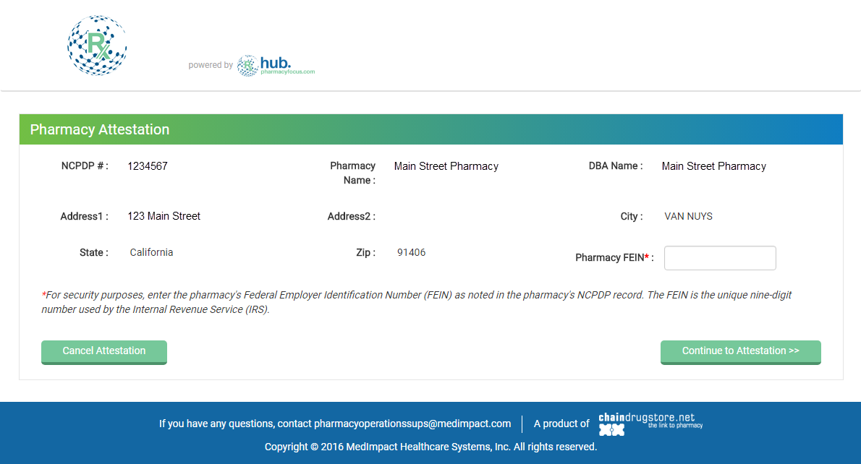Click the Pharmacy FEIN label
Screen dimensions: 861x464
click(614, 258)
